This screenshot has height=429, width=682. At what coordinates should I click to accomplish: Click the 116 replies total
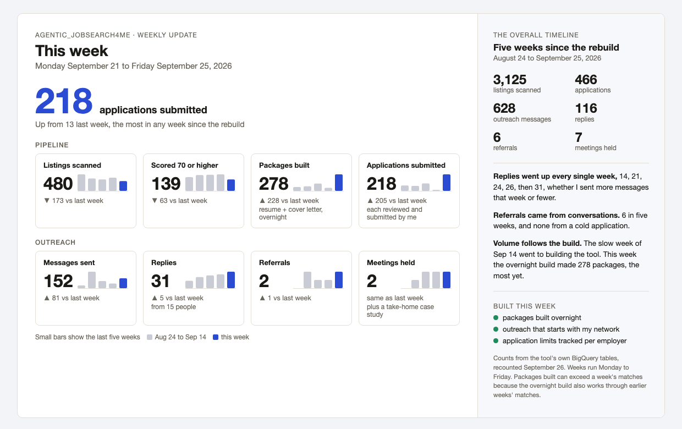pyautogui.click(x=586, y=108)
